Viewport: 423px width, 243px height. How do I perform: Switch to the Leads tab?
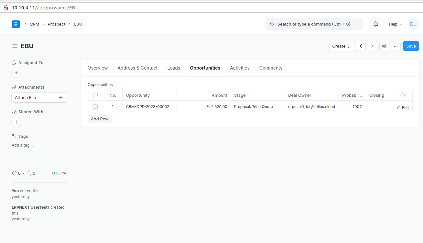174,68
